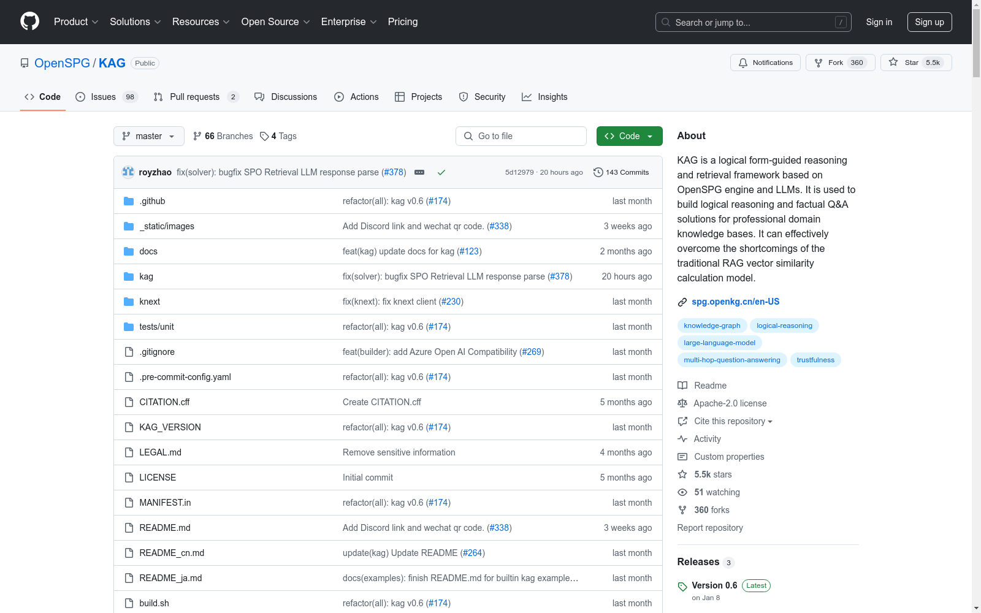The width and height of the screenshot is (981, 613).
Task: Click the fork icon next to 360 forks
Action: click(x=682, y=510)
